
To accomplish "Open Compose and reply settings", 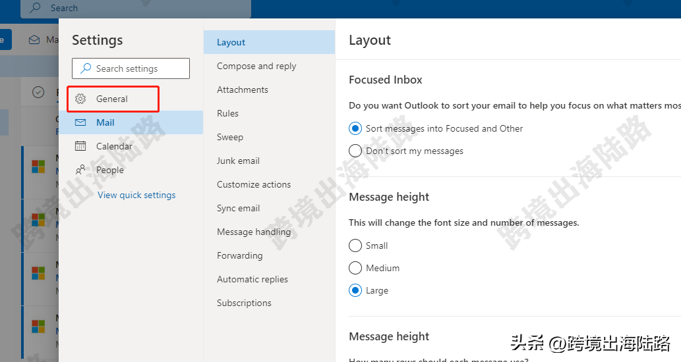I will [256, 66].
